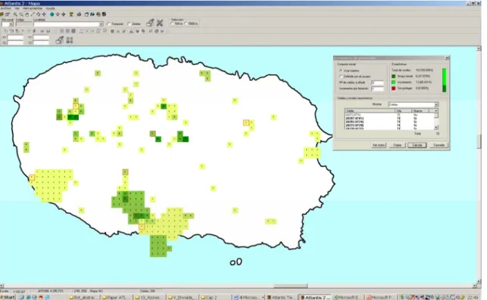Screen dimensions: 487x300
Task: Select the hand pan tool
Action: tap(27, 14)
